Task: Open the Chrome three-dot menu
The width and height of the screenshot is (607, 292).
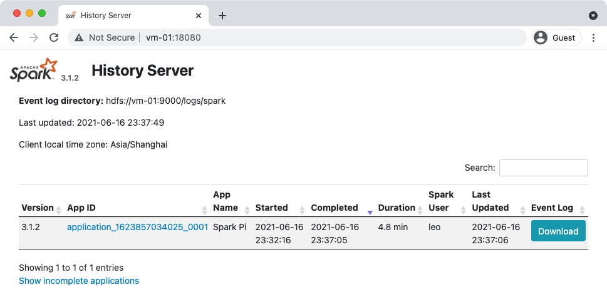Action: [x=593, y=38]
